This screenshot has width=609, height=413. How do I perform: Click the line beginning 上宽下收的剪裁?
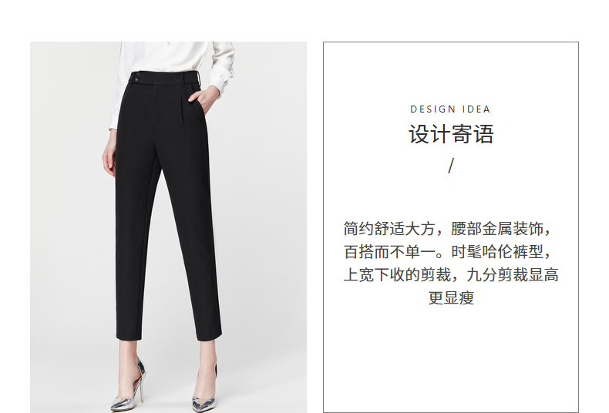(451, 275)
